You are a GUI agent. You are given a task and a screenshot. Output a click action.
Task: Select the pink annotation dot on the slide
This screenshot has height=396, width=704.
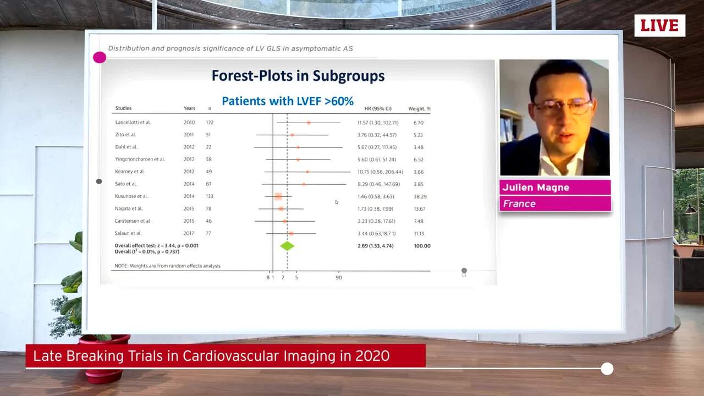pos(100,57)
